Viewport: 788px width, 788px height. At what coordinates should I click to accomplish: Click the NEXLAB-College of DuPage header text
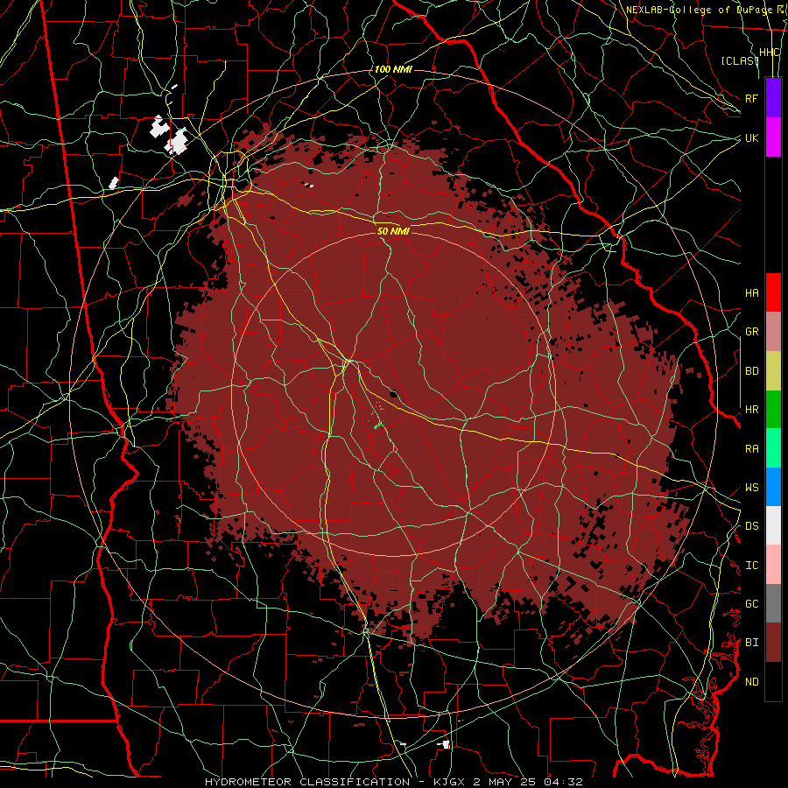(699, 10)
